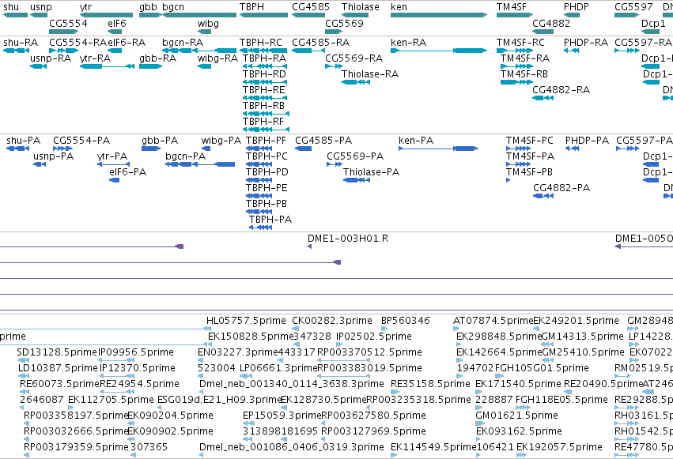Click the CG5569 gene label
The image size is (673, 459).
click(344, 23)
